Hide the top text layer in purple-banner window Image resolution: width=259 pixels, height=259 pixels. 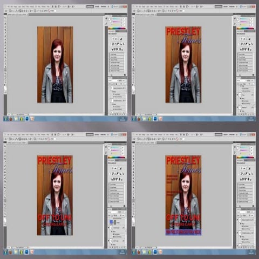tap(237, 220)
